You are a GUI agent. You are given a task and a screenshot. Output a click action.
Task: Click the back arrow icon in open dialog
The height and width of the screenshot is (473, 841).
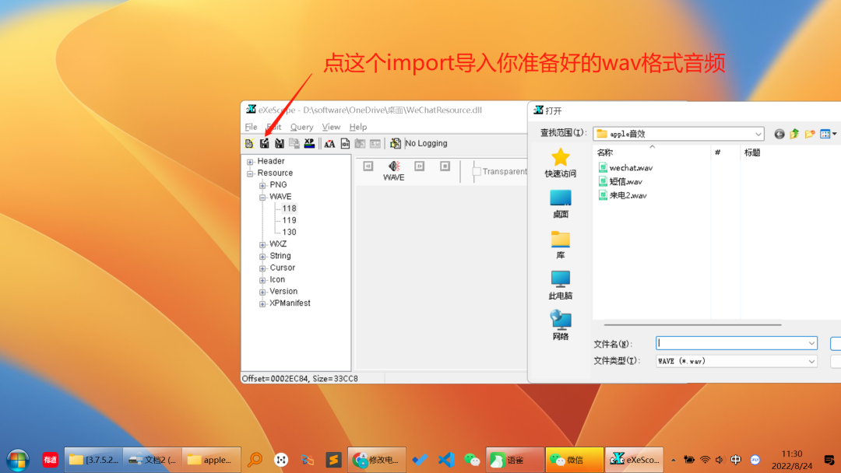(x=779, y=134)
